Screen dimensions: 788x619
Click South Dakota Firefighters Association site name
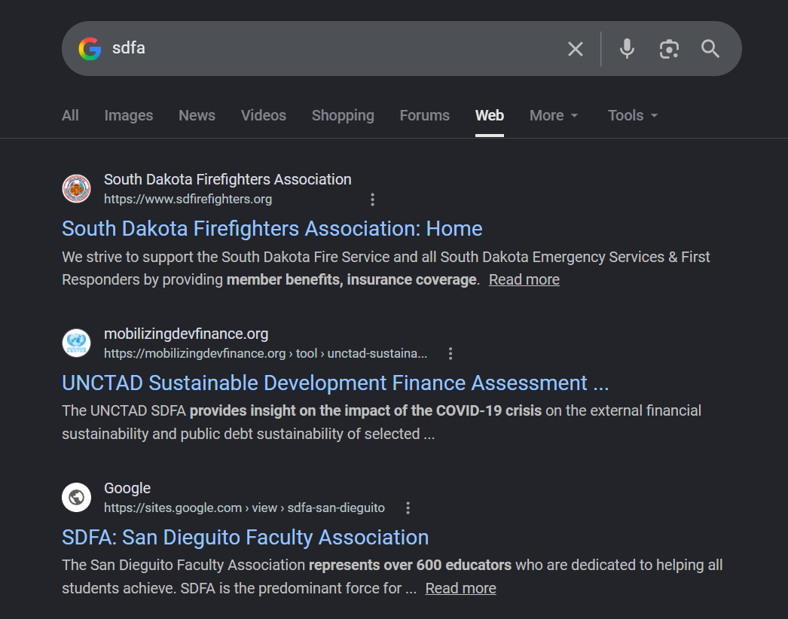tap(228, 179)
